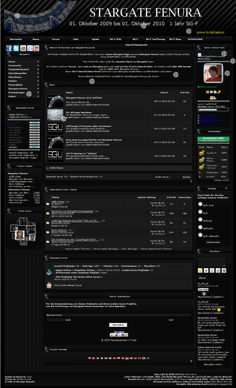Open folder icon beside Jaffa Witze thread
Image resolution: width=236 pixels, height=388 pixels.
click(48, 204)
